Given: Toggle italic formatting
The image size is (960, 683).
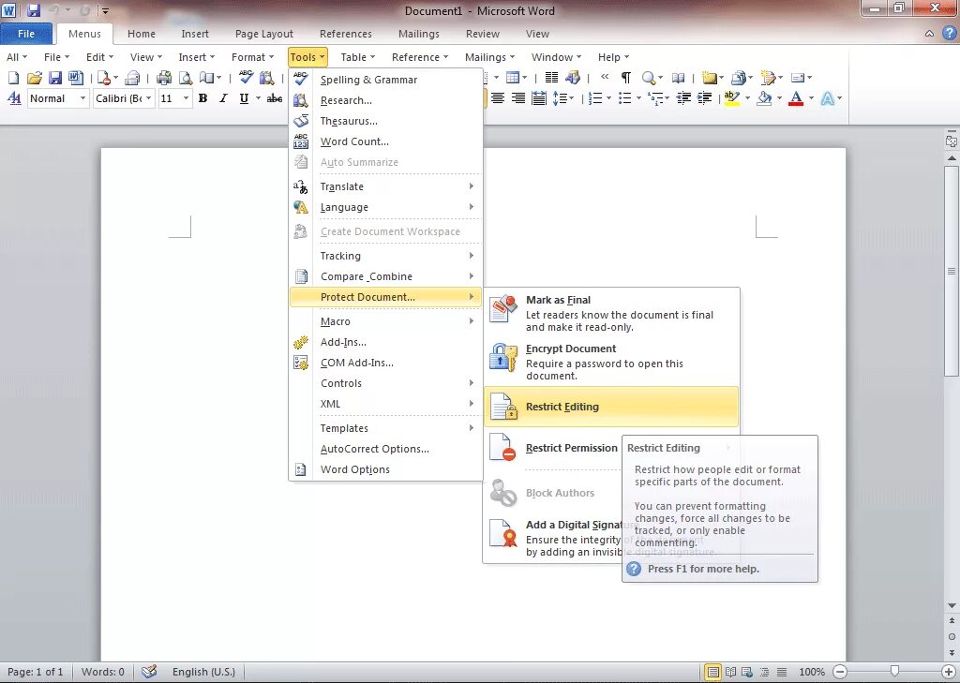Looking at the screenshot, I should click(222, 98).
